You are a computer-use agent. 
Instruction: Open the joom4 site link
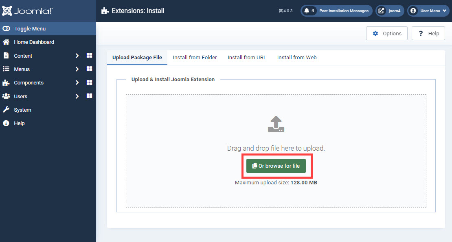(x=390, y=11)
